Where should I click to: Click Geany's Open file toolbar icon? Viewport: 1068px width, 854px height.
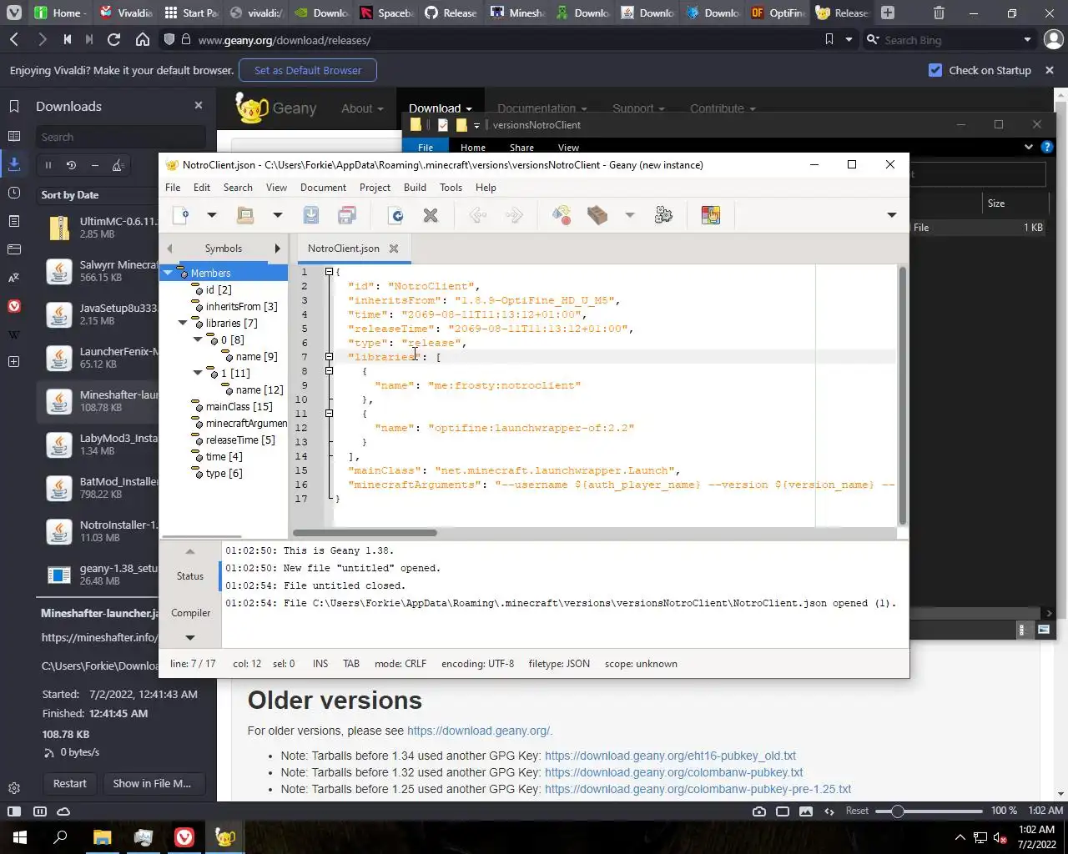click(245, 215)
